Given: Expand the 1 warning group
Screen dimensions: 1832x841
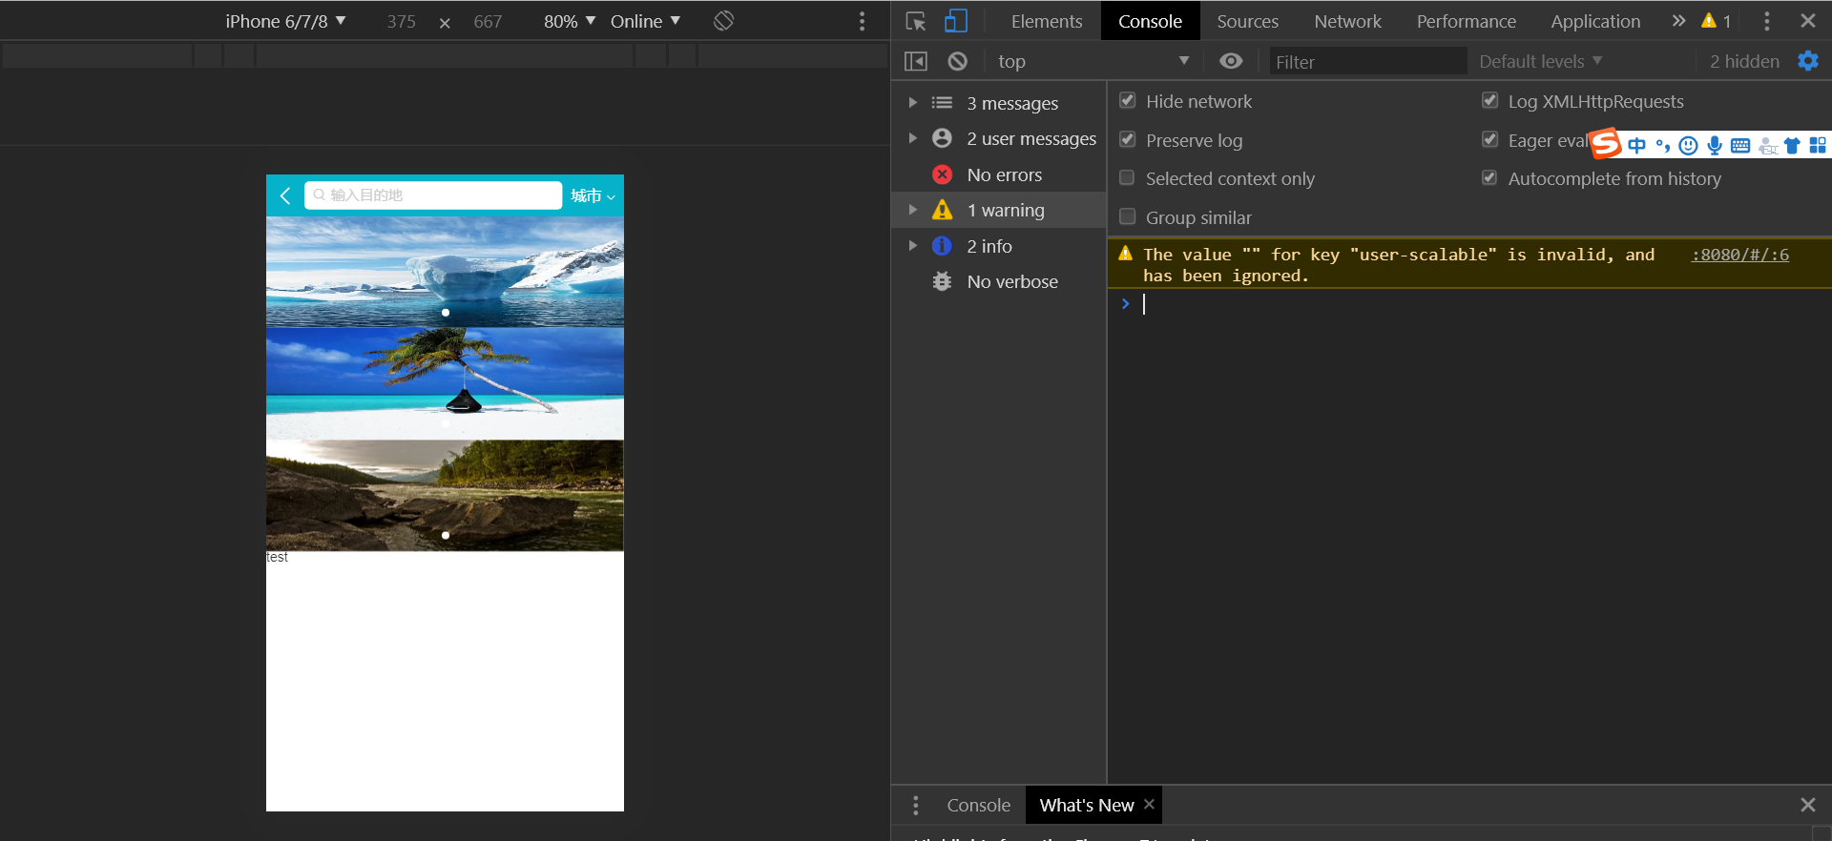Looking at the screenshot, I should click(913, 210).
